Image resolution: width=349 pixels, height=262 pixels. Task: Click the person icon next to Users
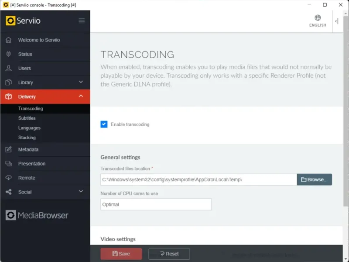pos(8,68)
